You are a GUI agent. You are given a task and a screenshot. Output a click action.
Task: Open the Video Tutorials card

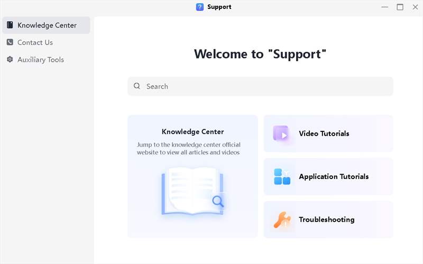328,134
